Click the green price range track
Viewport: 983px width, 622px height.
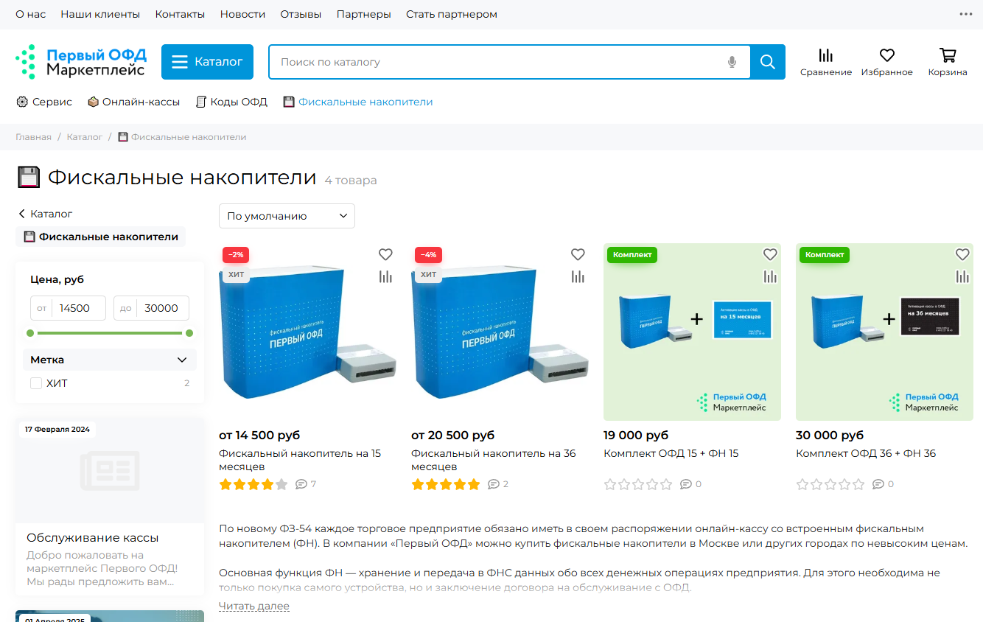[x=110, y=333]
